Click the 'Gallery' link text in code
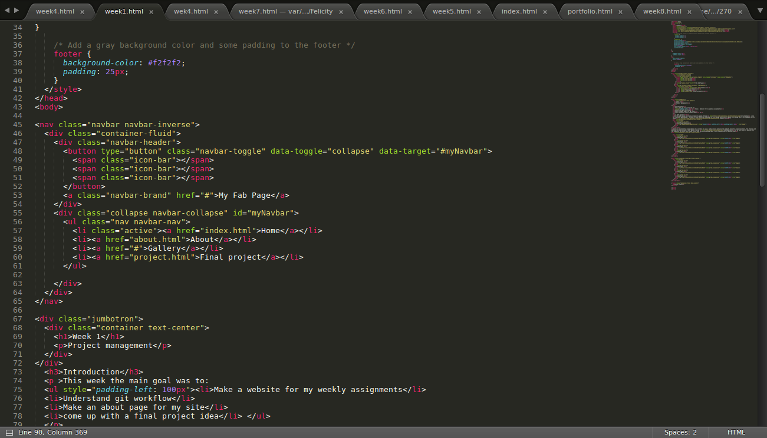 coord(164,248)
